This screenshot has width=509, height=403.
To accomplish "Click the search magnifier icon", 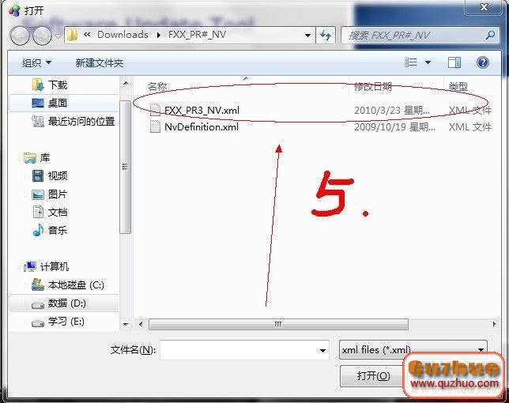I will (490, 35).
